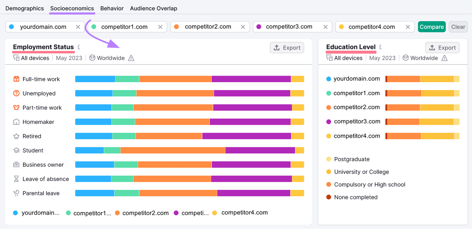Click the Clear button
The height and width of the screenshot is (229, 472).
coord(458,27)
